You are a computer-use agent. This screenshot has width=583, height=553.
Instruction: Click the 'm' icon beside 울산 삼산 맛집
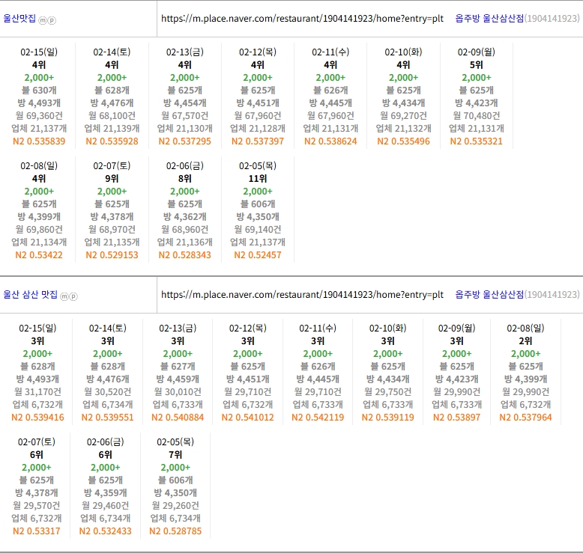pyautogui.click(x=64, y=296)
